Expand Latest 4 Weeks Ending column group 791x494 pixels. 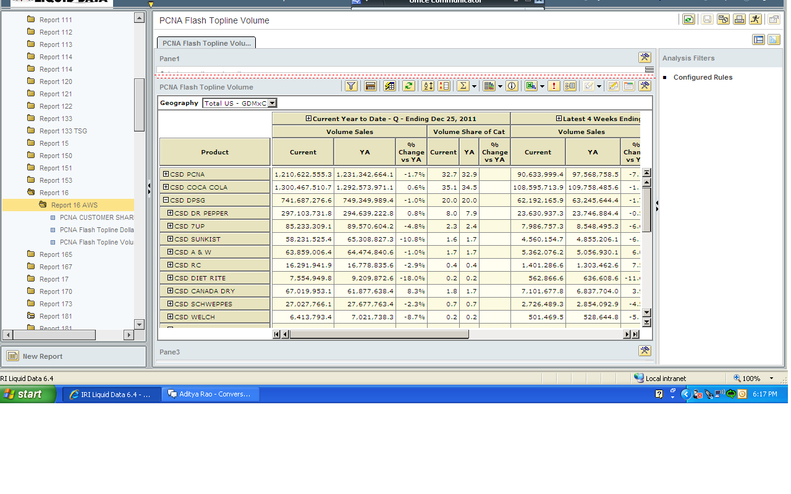click(x=559, y=119)
